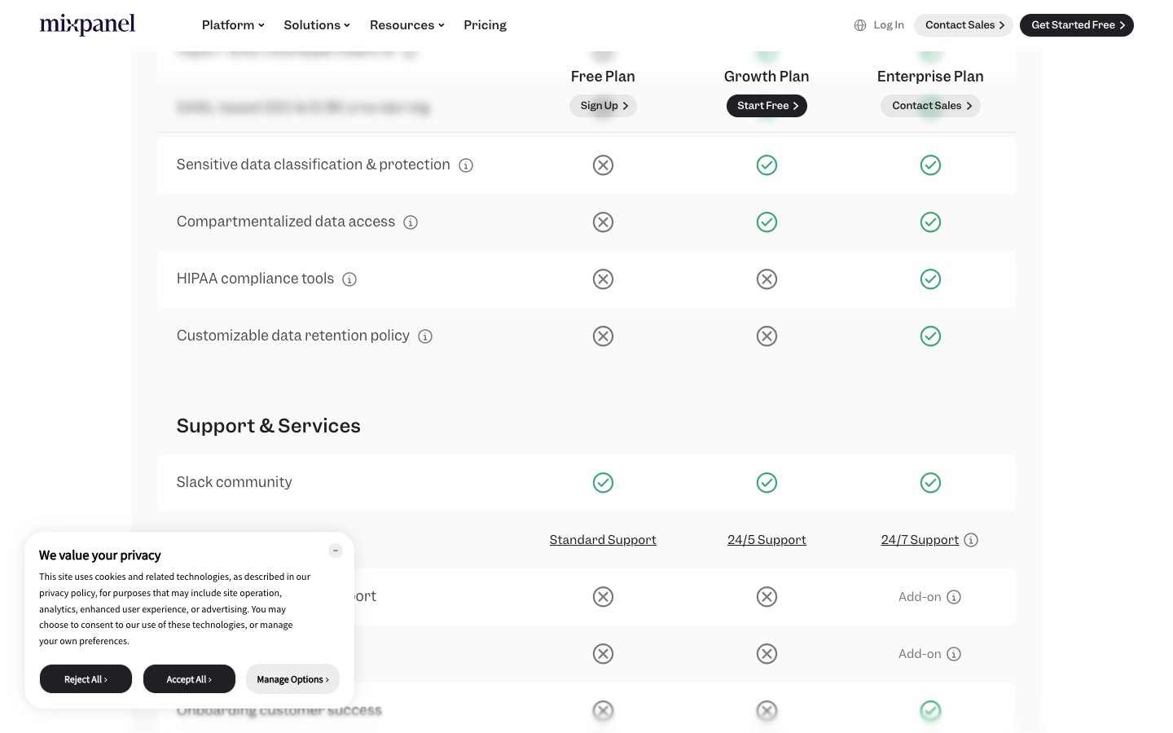Click the globe language icon

859,25
